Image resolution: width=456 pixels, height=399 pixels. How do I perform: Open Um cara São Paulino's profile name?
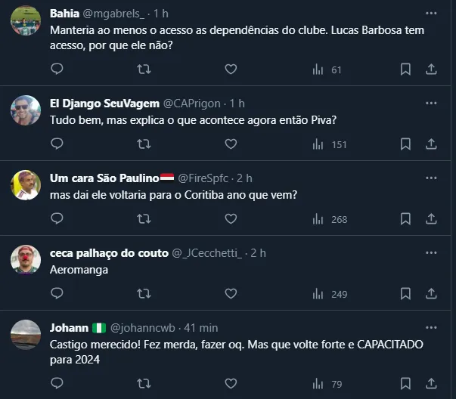tap(105, 178)
